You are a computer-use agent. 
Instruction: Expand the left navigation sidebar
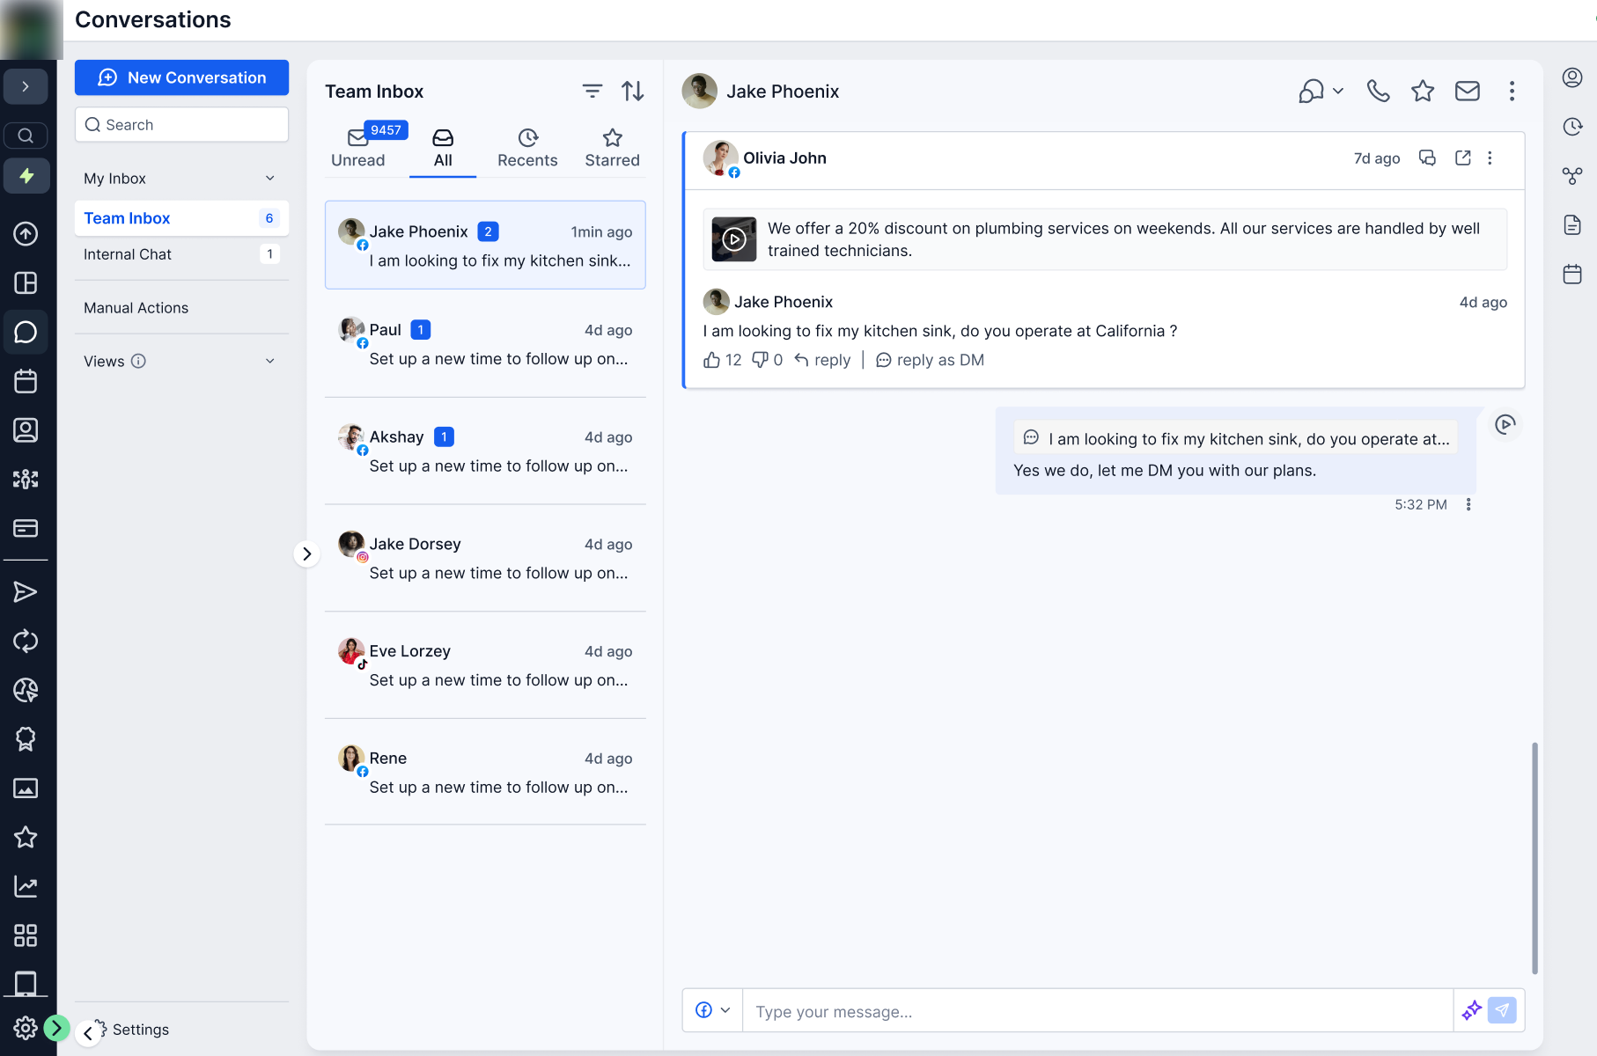[x=26, y=86]
